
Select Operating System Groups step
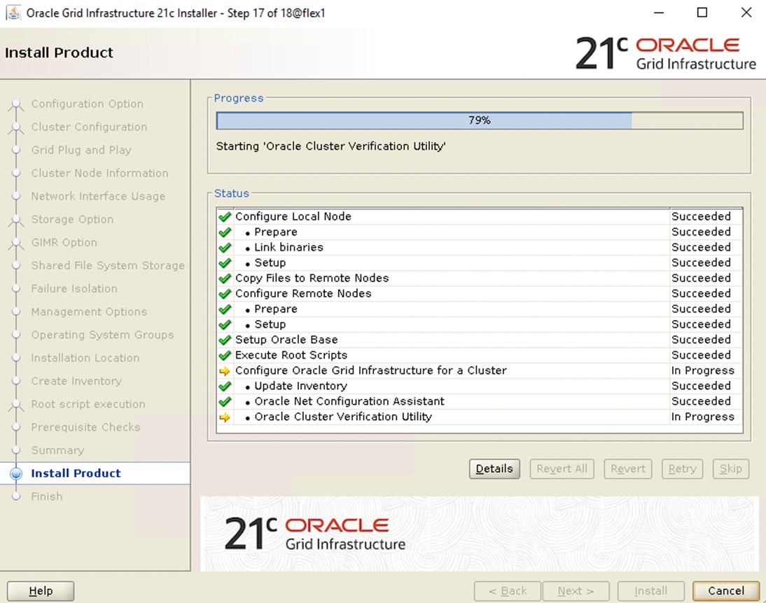point(103,335)
